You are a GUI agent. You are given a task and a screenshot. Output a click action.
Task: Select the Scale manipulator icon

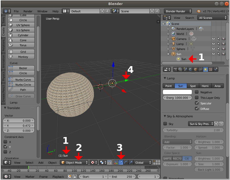coord(131,162)
